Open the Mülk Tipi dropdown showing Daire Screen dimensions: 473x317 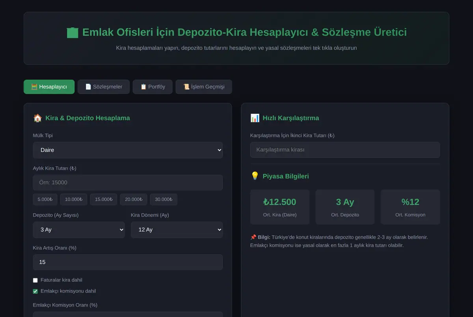coord(128,150)
